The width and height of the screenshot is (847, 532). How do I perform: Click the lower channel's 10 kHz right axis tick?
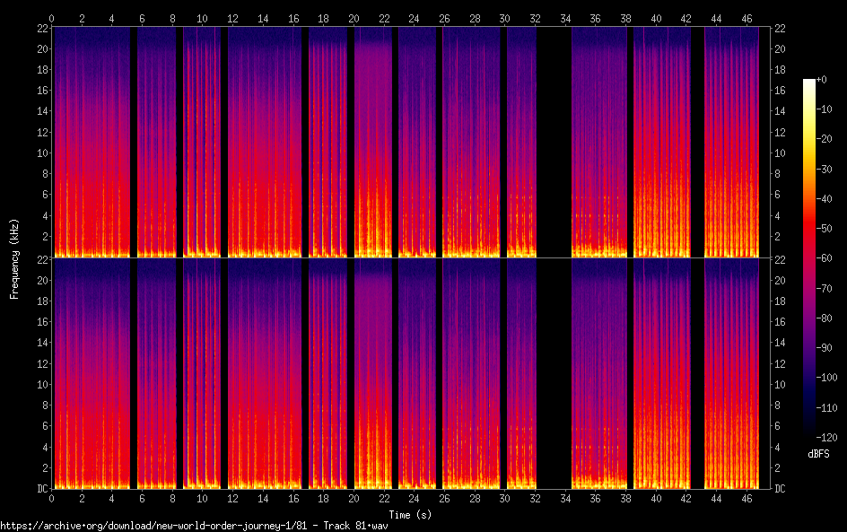pos(780,384)
